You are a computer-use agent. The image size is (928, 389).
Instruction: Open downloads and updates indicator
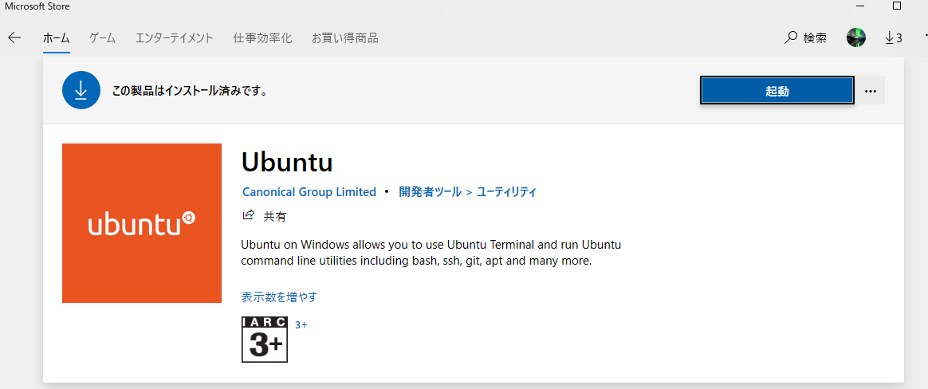click(x=893, y=38)
